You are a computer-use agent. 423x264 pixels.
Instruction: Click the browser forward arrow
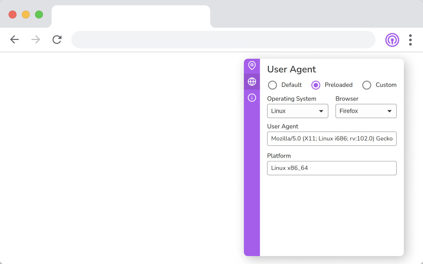click(36, 40)
